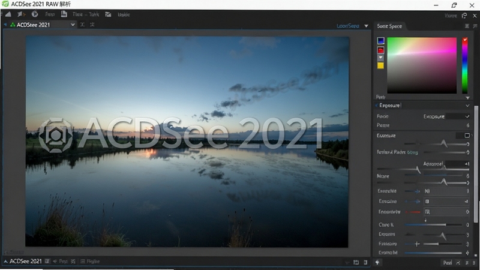Pick a color in the gradient color field
Image resolution: width=480 pixels, height=270 pixels.
422,65
